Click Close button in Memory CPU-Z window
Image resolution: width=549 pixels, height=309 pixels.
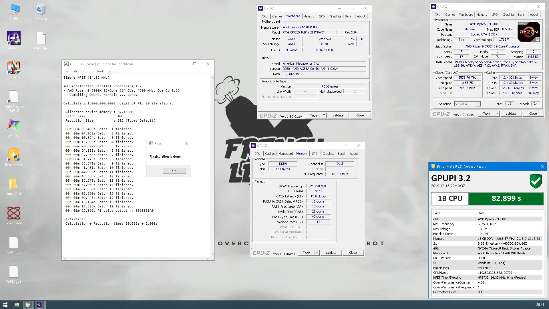click(x=353, y=253)
